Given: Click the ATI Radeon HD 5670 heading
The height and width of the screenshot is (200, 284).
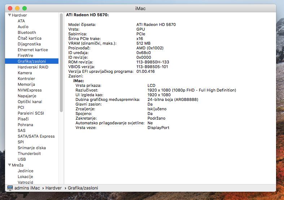Looking at the screenshot, I should coord(87,15).
